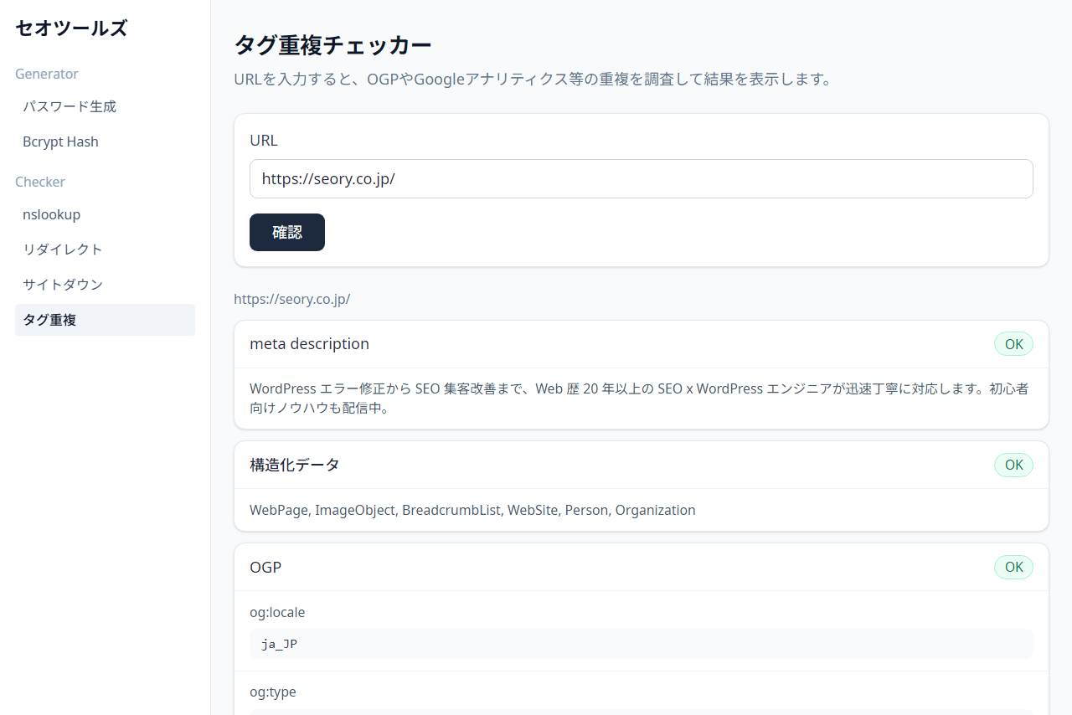The height and width of the screenshot is (715, 1072).
Task: Click the 構造化データ OK badge
Action: 1013,466
